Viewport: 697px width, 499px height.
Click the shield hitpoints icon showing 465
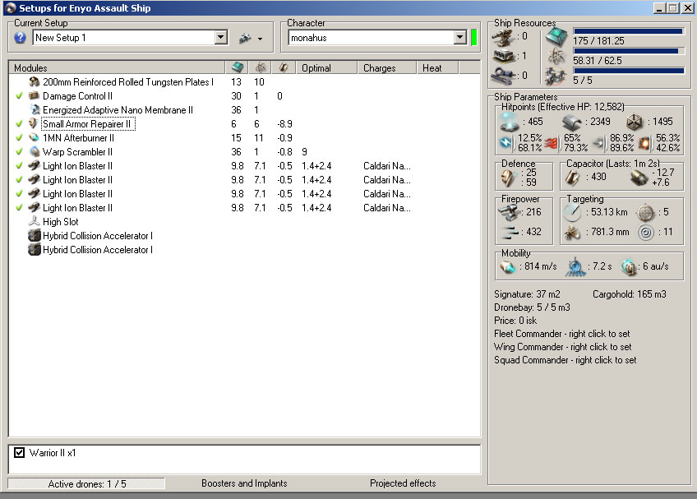(x=509, y=122)
